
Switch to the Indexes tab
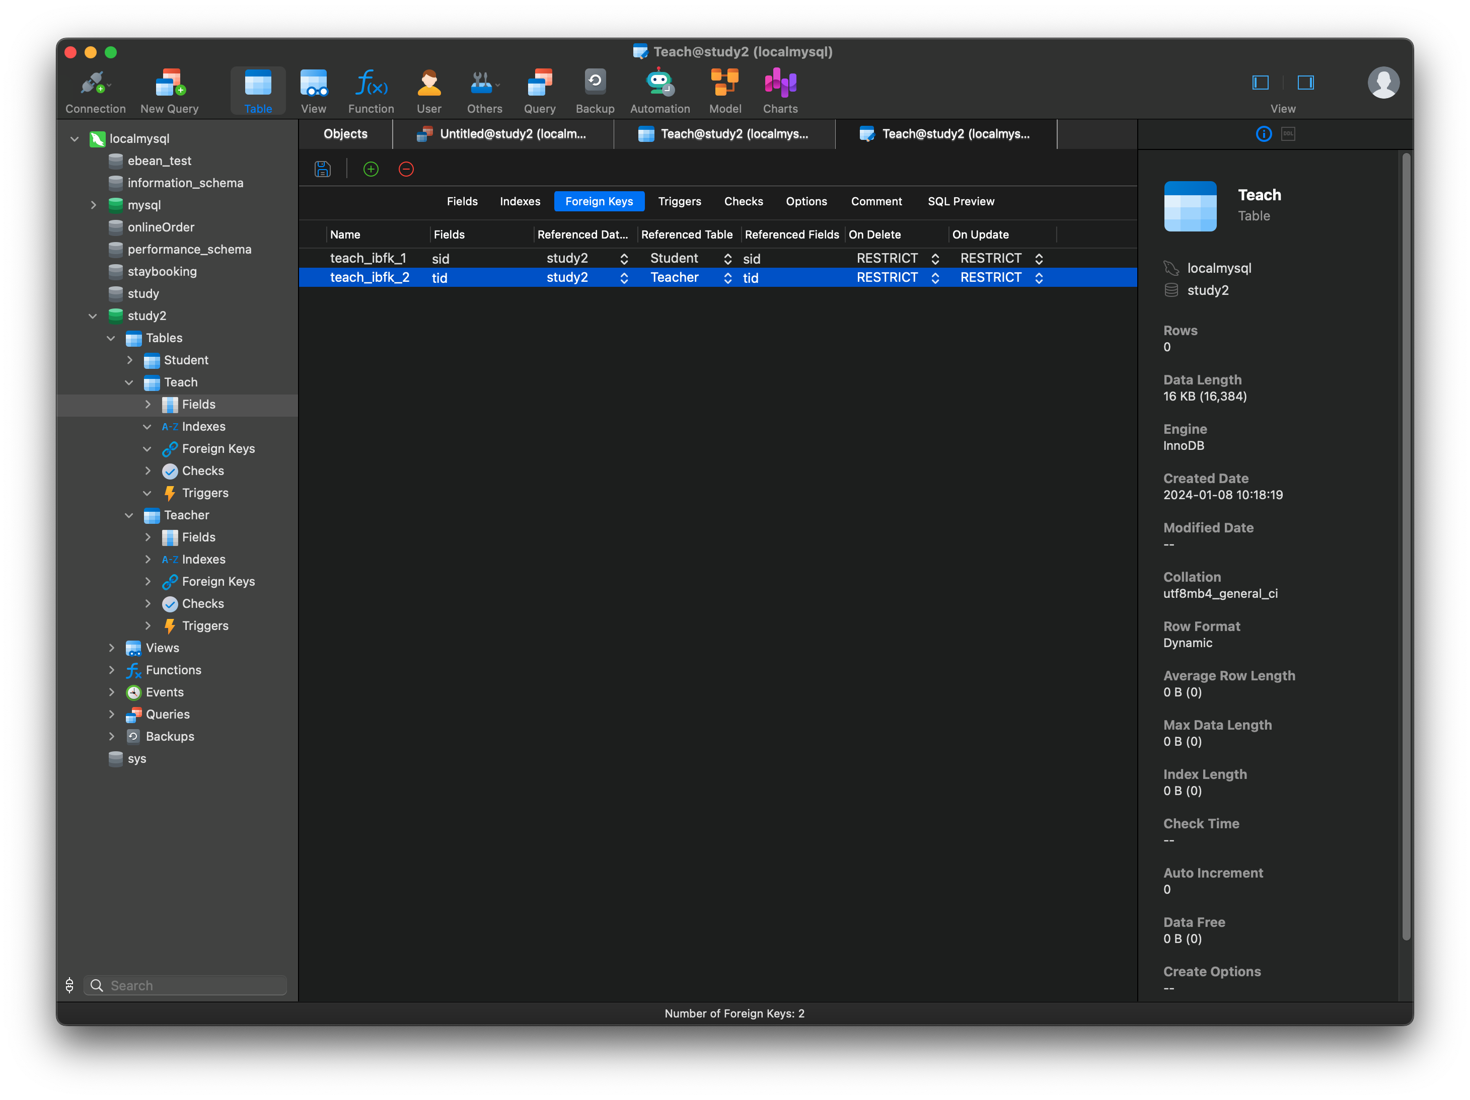click(520, 202)
